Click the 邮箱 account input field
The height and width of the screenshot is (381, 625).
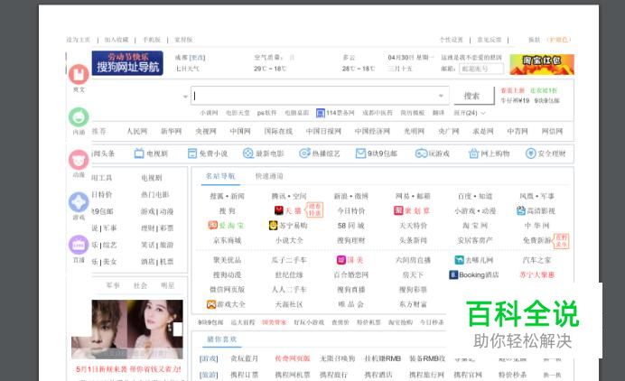(x=481, y=69)
